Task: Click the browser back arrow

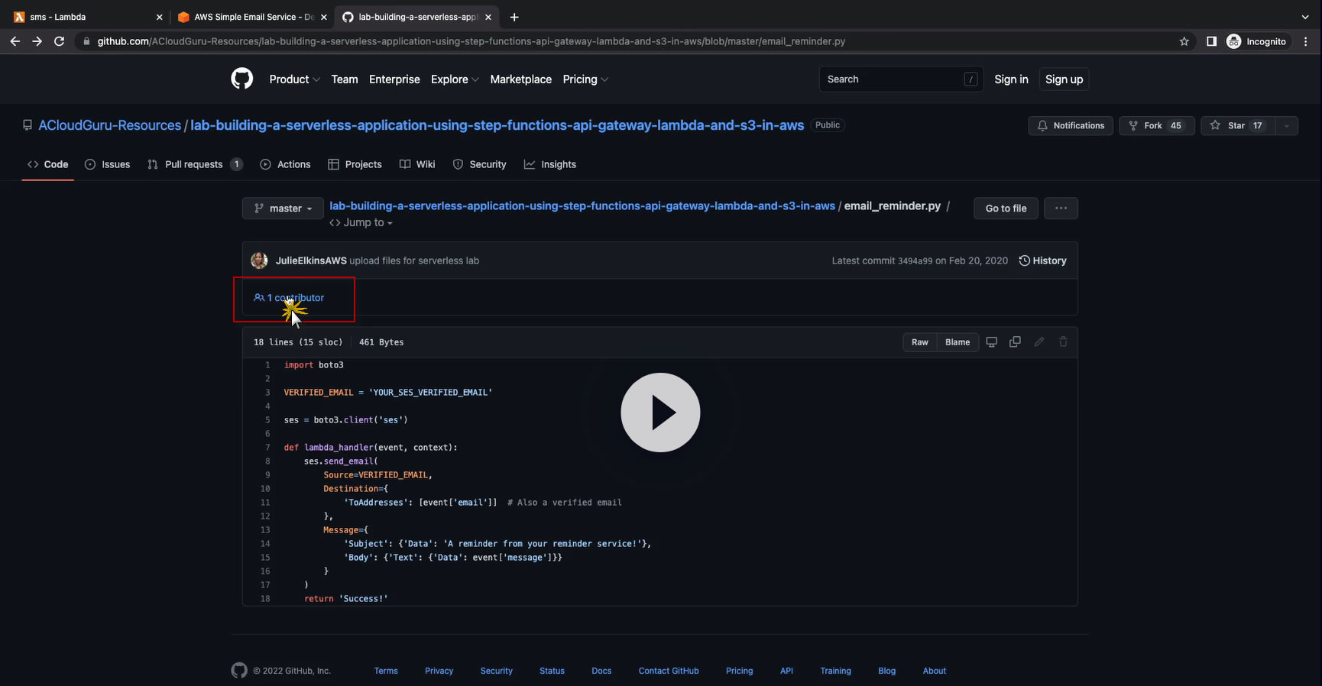Action: [x=15, y=41]
